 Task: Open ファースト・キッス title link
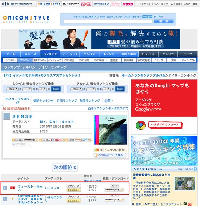click(x=30, y=188)
